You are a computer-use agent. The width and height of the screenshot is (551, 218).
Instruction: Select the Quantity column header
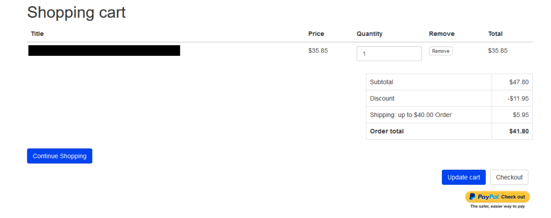point(369,34)
